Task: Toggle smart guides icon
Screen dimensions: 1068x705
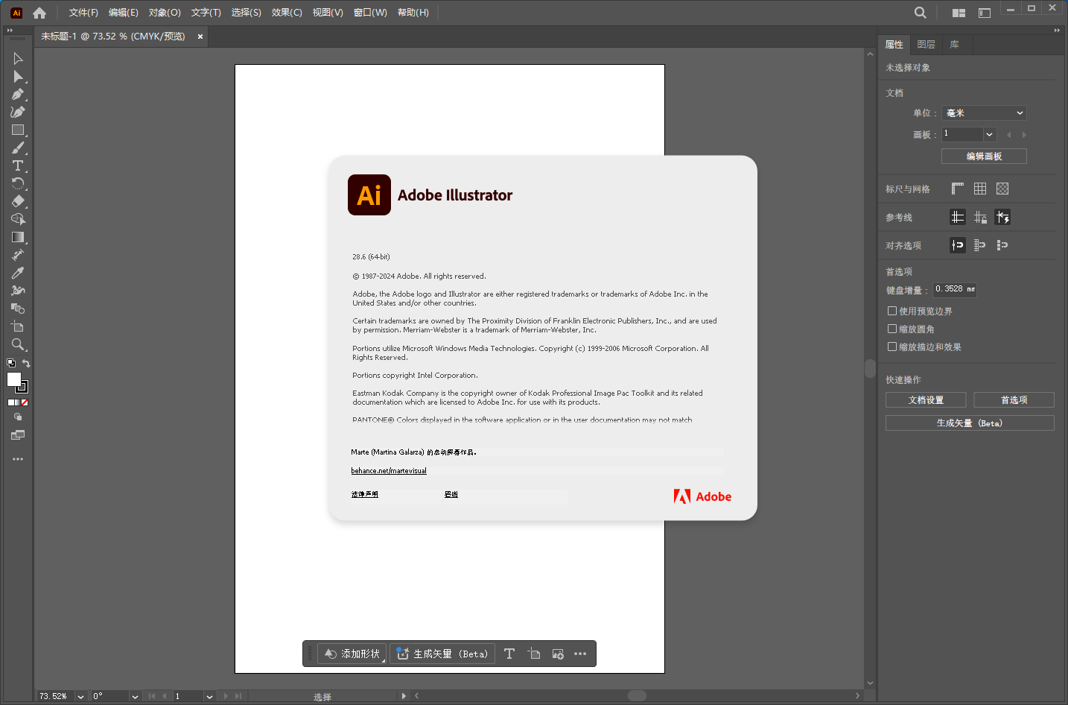Action: (x=1002, y=217)
